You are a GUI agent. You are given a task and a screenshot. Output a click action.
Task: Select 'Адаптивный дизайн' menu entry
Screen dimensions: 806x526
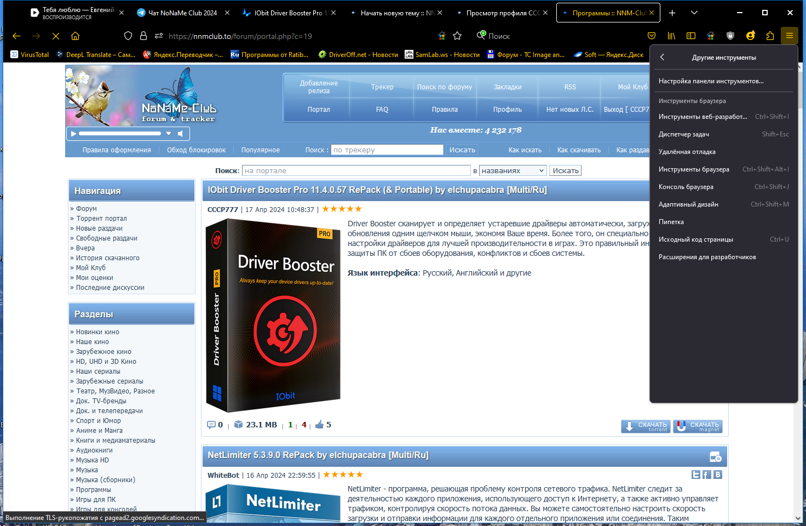point(723,204)
